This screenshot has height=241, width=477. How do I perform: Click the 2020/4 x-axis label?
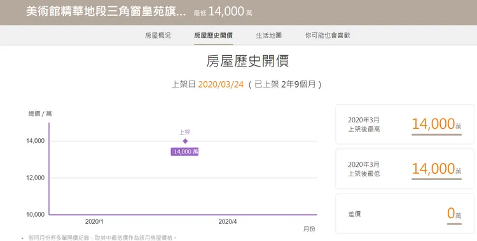coord(228,222)
